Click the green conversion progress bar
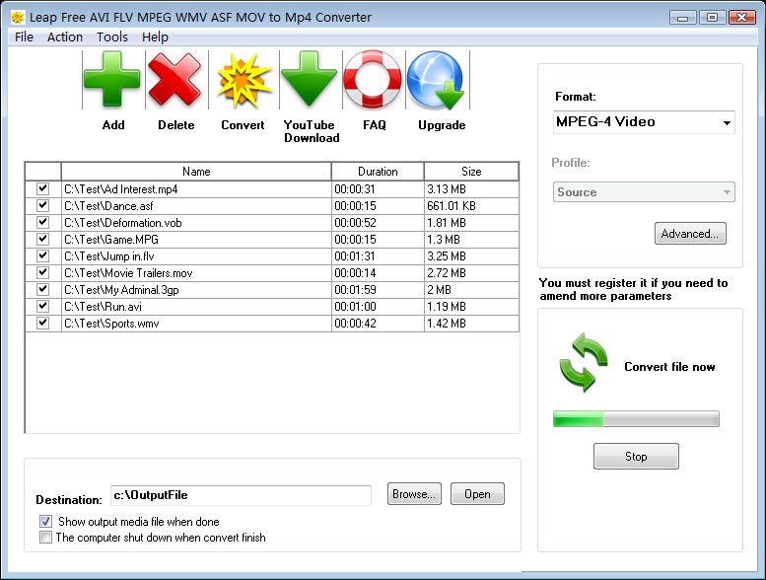766x580 pixels. coord(636,419)
